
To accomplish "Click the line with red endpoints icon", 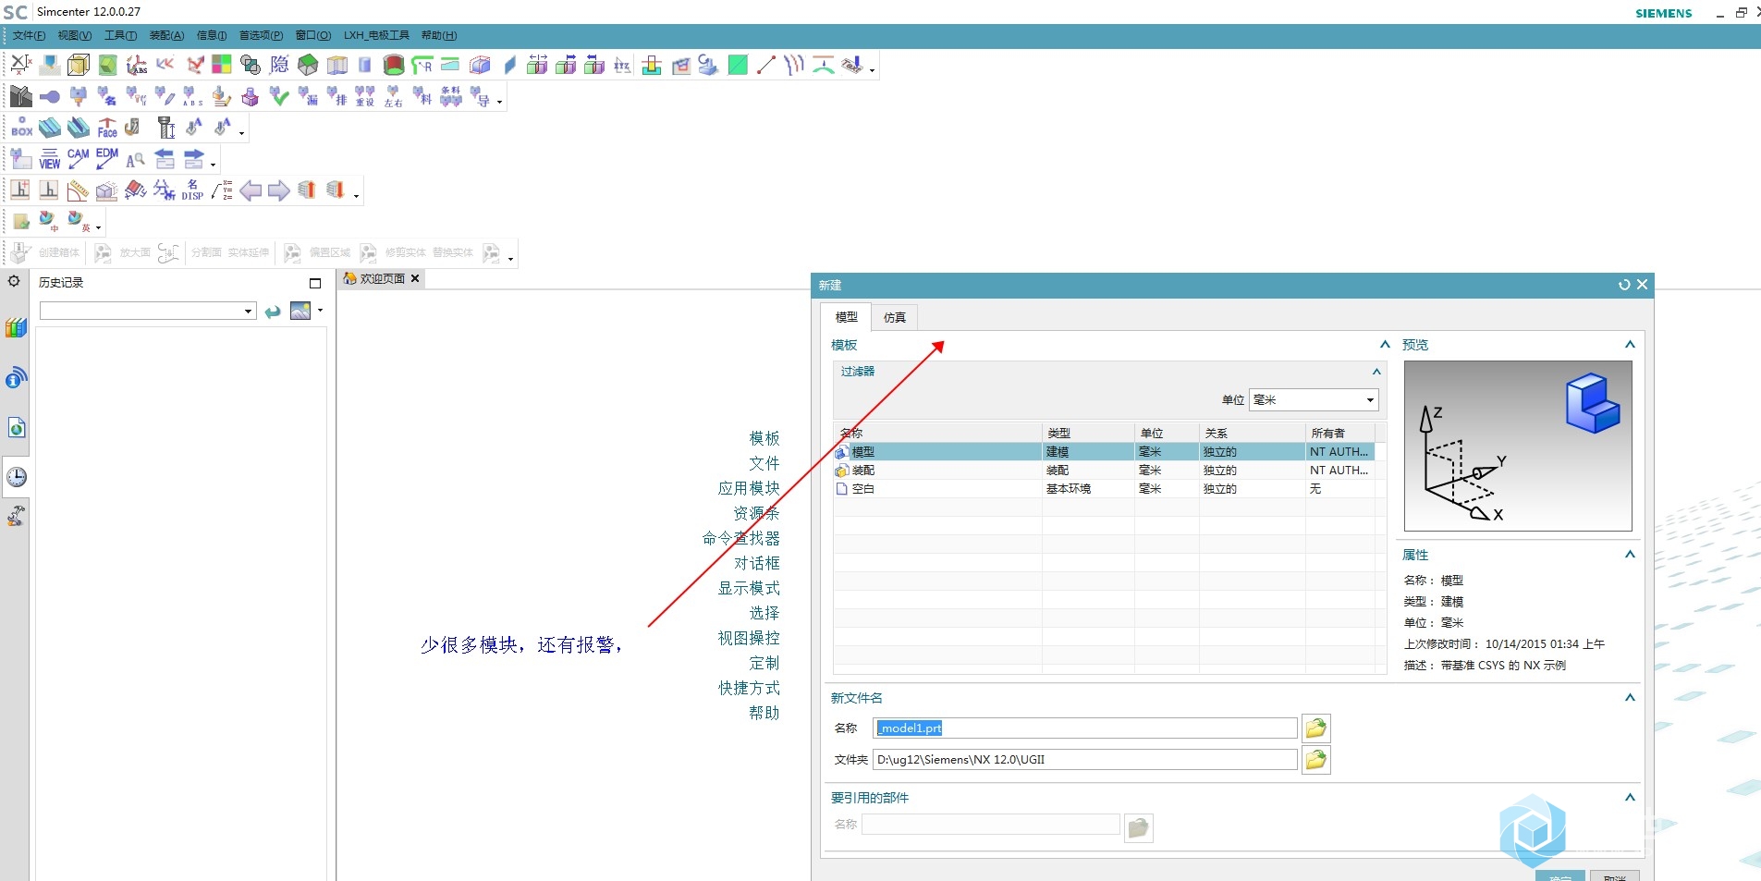I will coord(766,65).
